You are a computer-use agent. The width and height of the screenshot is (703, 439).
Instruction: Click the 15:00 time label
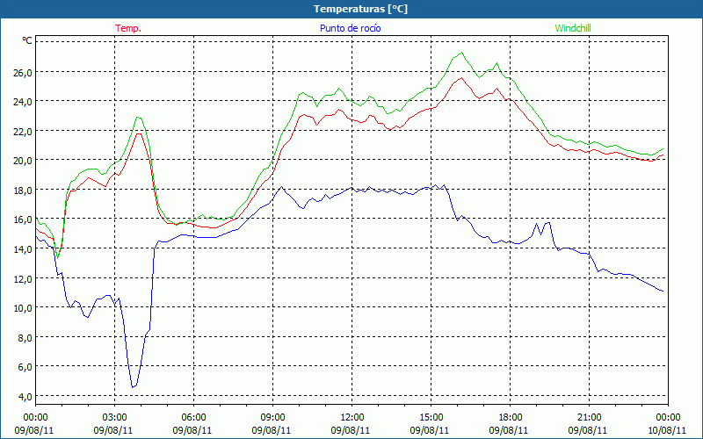click(431, 418)
